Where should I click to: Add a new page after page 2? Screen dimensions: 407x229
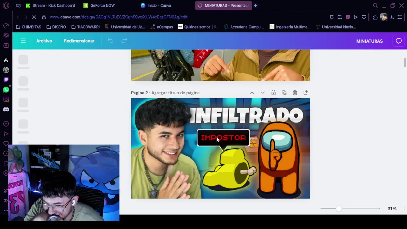306,93
